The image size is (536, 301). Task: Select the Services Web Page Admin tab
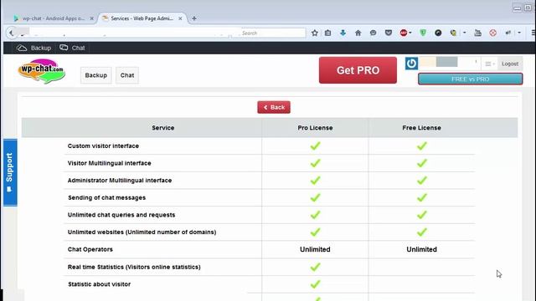coord(142,18)
